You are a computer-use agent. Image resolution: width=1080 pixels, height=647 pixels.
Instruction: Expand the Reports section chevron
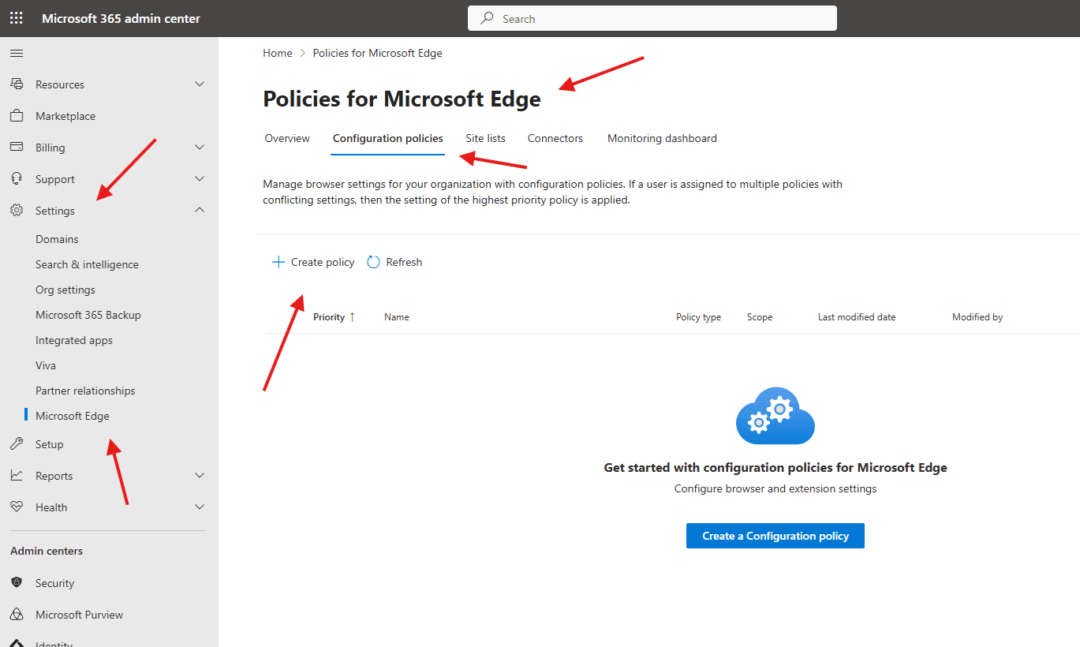tap(200, 475)
